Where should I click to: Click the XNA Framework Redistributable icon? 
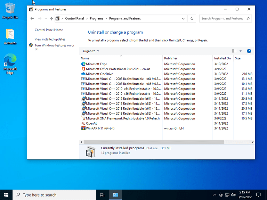(x=83, y=118)
